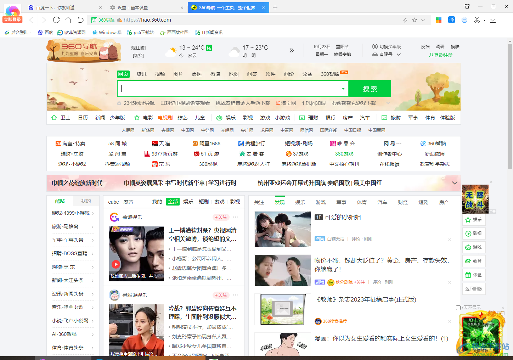Close the 无尽战斗 ad banner
The width and height of the screenshot is (513, 360).
491,182
